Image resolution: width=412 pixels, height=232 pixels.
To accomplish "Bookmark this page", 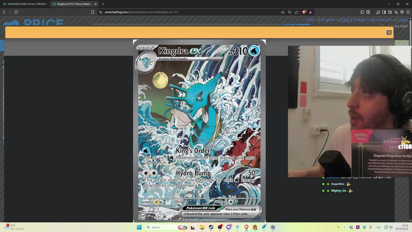I will click(93, 12).
